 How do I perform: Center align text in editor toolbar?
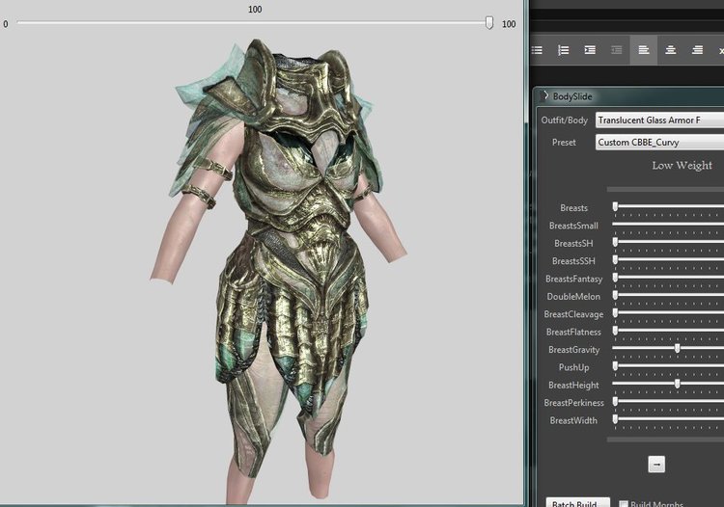coord(671,50)
